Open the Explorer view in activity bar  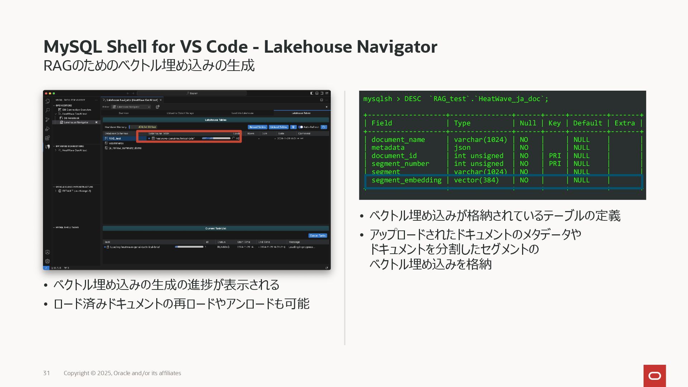coord(47,101)
